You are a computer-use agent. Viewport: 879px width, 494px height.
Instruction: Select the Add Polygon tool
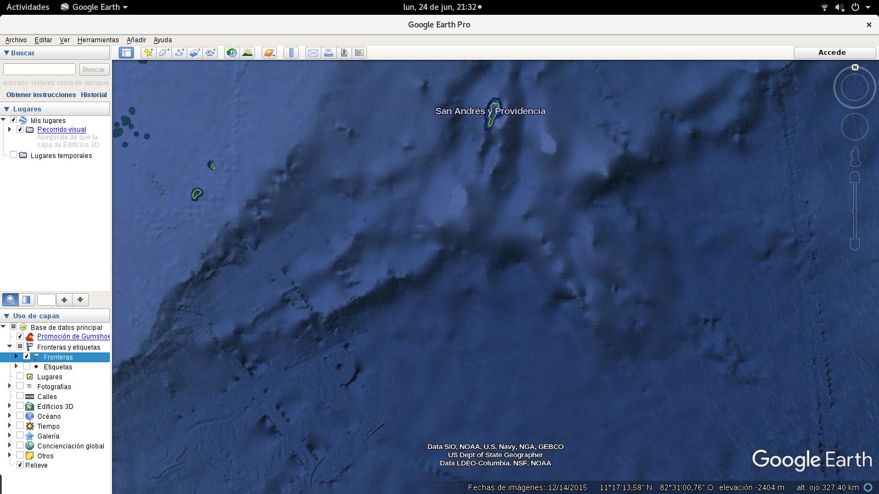pyautogui.click(x=163, y=53)
